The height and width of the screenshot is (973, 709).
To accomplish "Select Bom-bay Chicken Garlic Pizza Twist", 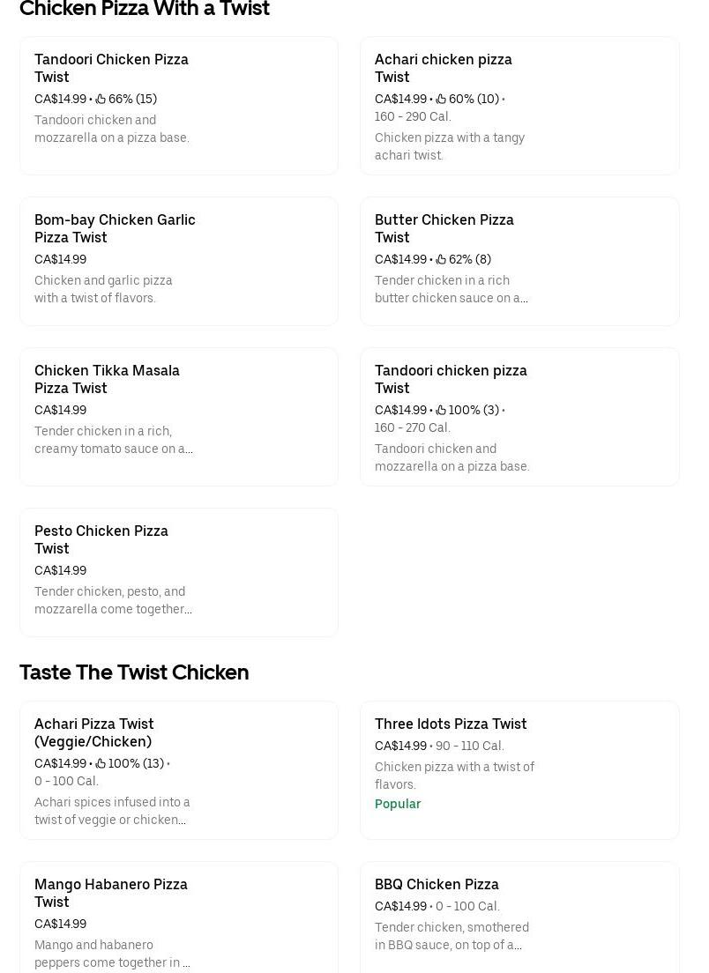I will [115, 228].
